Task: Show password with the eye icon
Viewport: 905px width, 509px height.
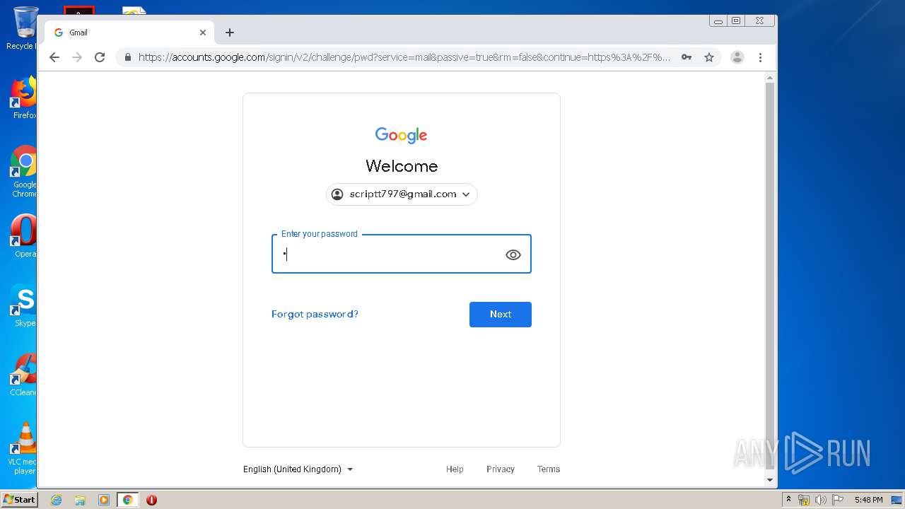Action: click(513, 255)
